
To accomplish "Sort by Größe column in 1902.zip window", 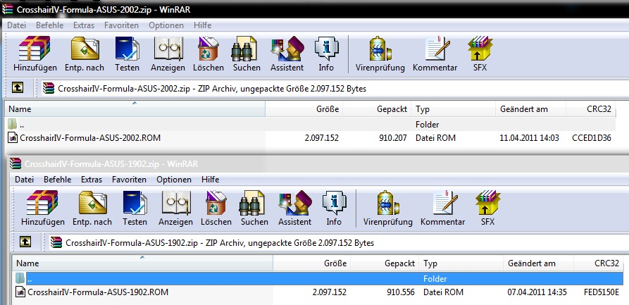I will pos(312,263).
